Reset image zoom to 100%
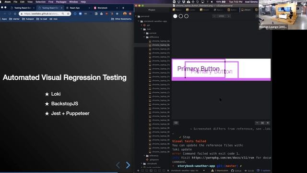 (x=222, y=16)
